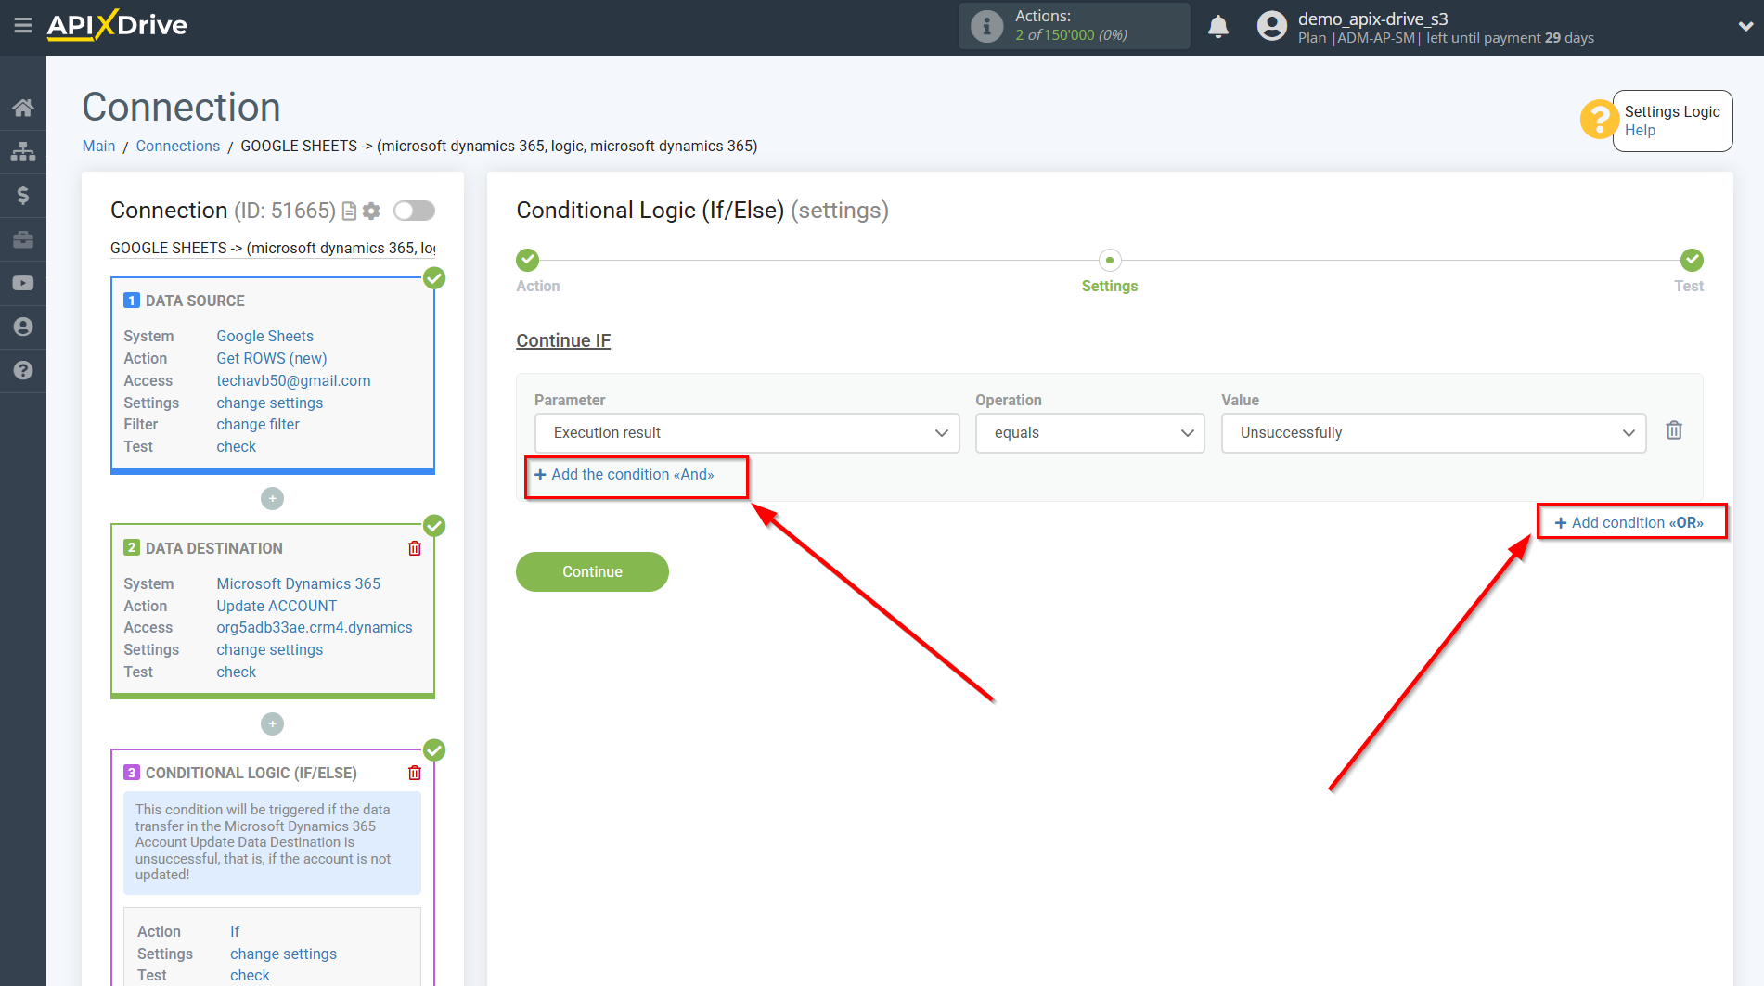Click the demo_apix-drive_s3 username

1372,19
